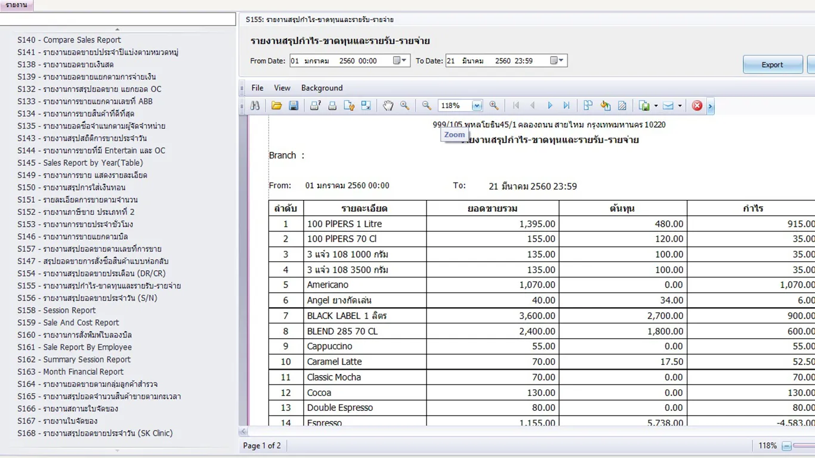This screenshot has width=815, height=458.
Task: Select S162 - Summary Session Report
Action: pyautogui.click(x=74, y=360)
